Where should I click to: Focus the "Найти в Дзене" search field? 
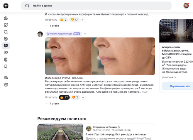[96, 6]
